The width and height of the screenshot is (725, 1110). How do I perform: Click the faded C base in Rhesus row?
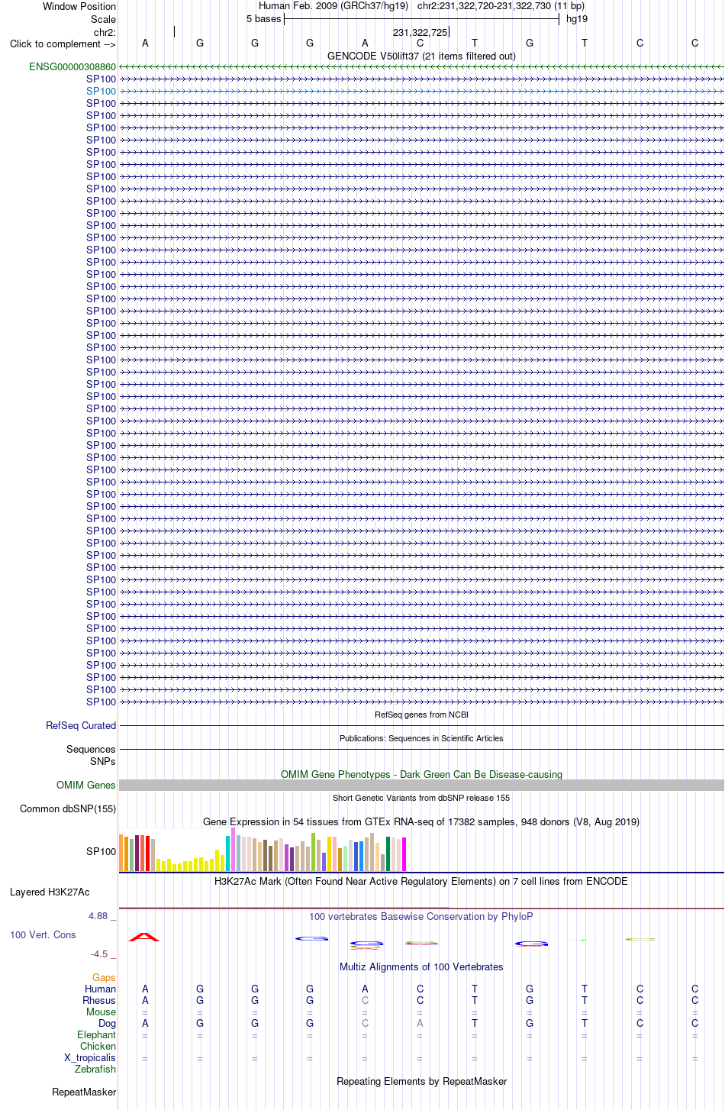(365, 1001)
